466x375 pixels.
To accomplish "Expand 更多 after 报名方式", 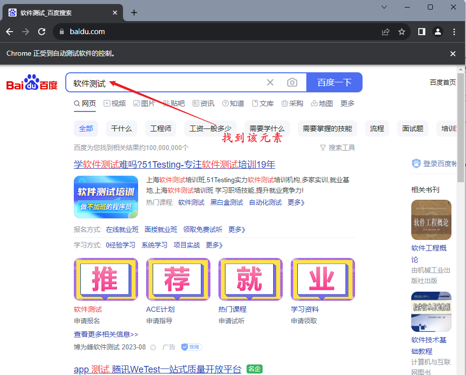I will 237,230.
